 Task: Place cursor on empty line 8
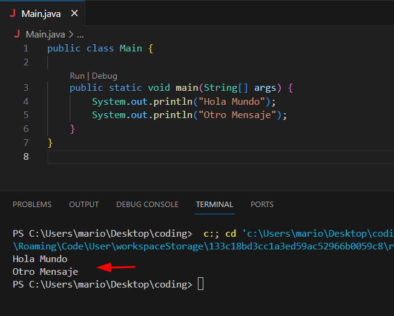click(221, 157)
